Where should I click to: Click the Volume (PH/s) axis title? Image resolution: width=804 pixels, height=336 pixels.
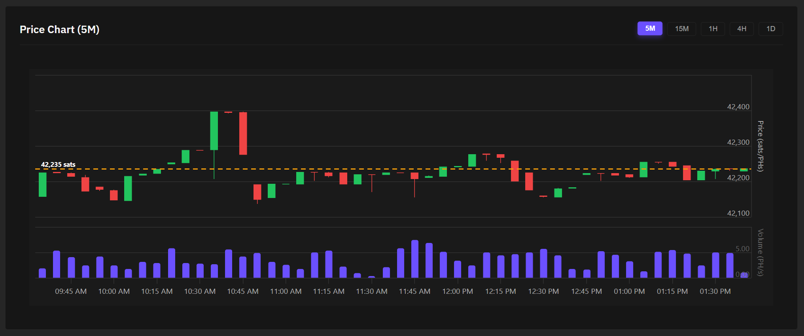(x=760, y=252)
